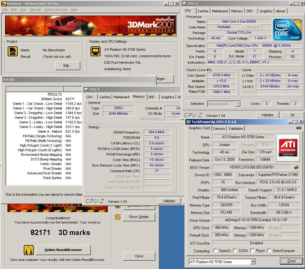Click the Online ResultBrowser button
The width and height of the screenshot is (305, 269).
pos(63,250)
